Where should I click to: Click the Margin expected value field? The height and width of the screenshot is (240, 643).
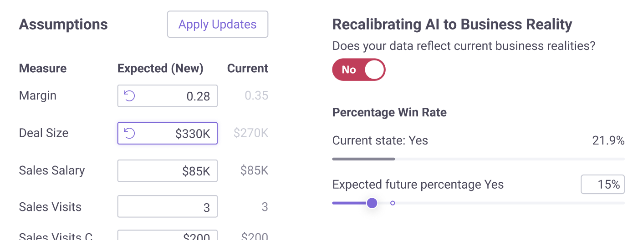pos(168,96)
